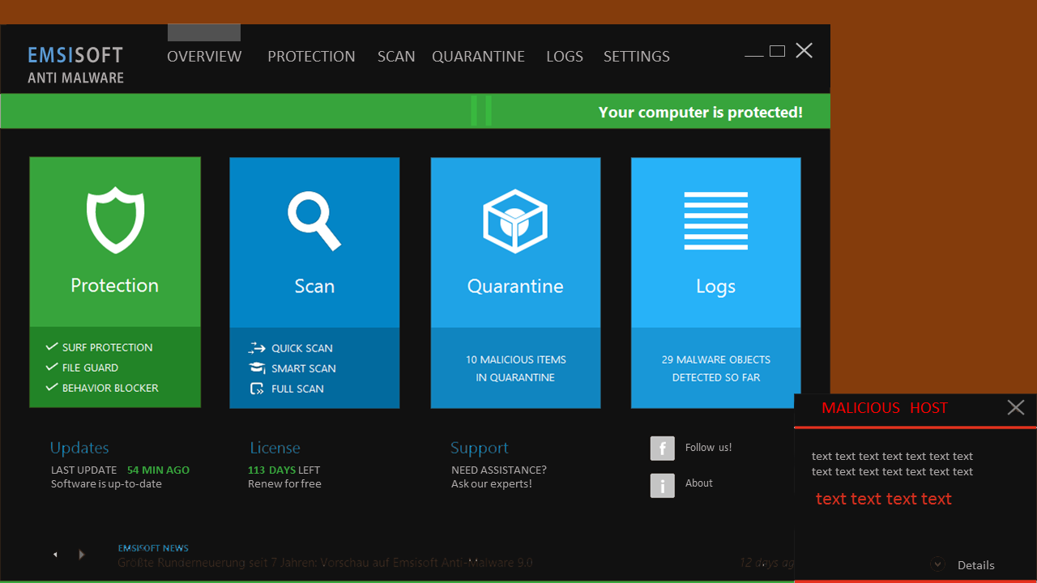Click the Emsisoft news headline
This screenshot has width=1037, height=583.
[325, 563]
